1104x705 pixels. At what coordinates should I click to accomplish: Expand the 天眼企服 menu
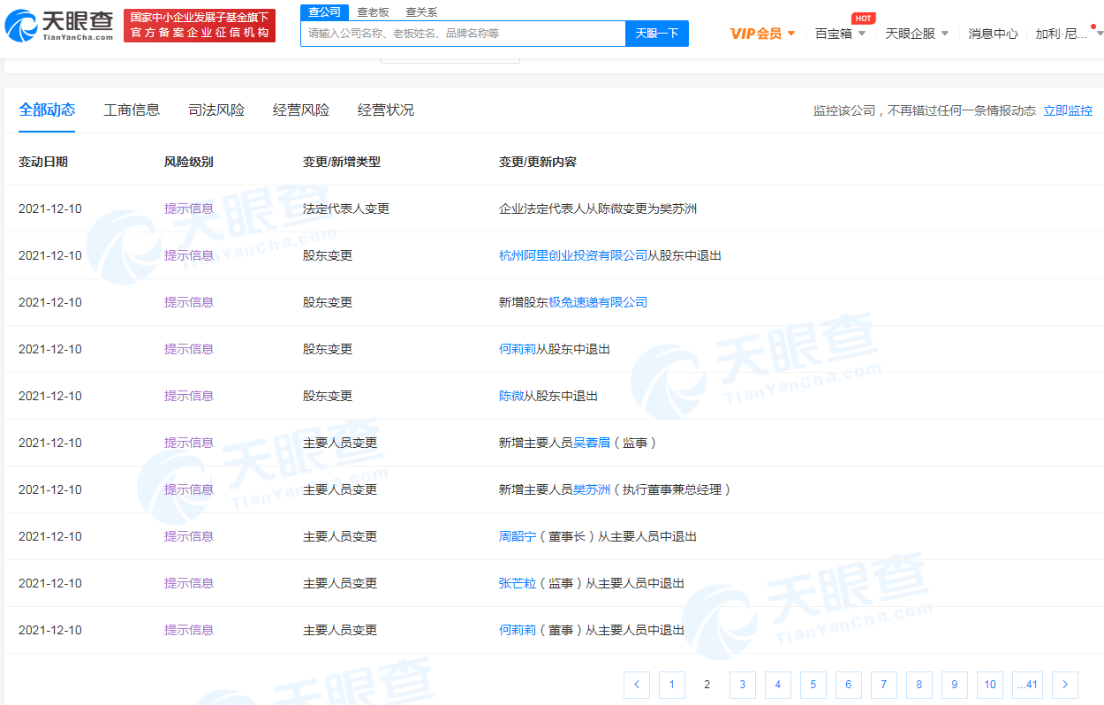(917, 34)
